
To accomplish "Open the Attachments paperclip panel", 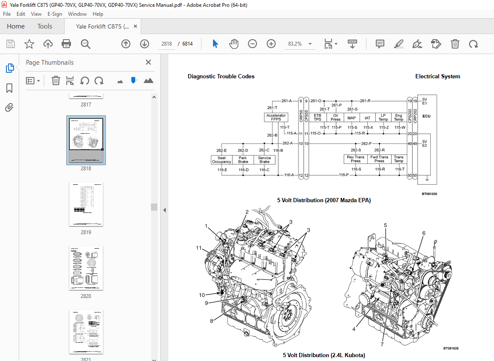I will [x=9, y=108].
